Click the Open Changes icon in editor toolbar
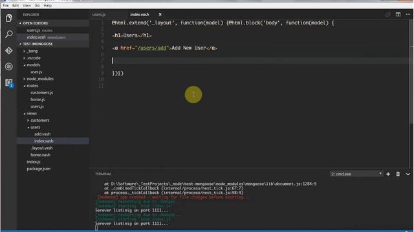The width and height of the screenshot is (414, 232). [x=388, y=14]
